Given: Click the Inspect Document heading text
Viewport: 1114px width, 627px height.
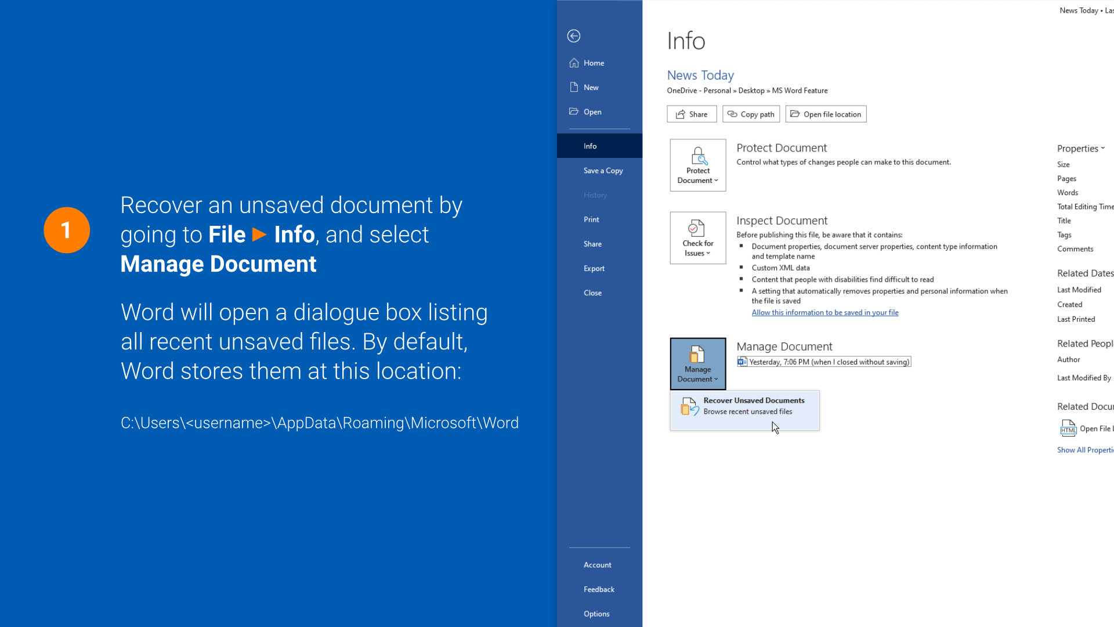Looking at the screenshot, I should (782, 221).
